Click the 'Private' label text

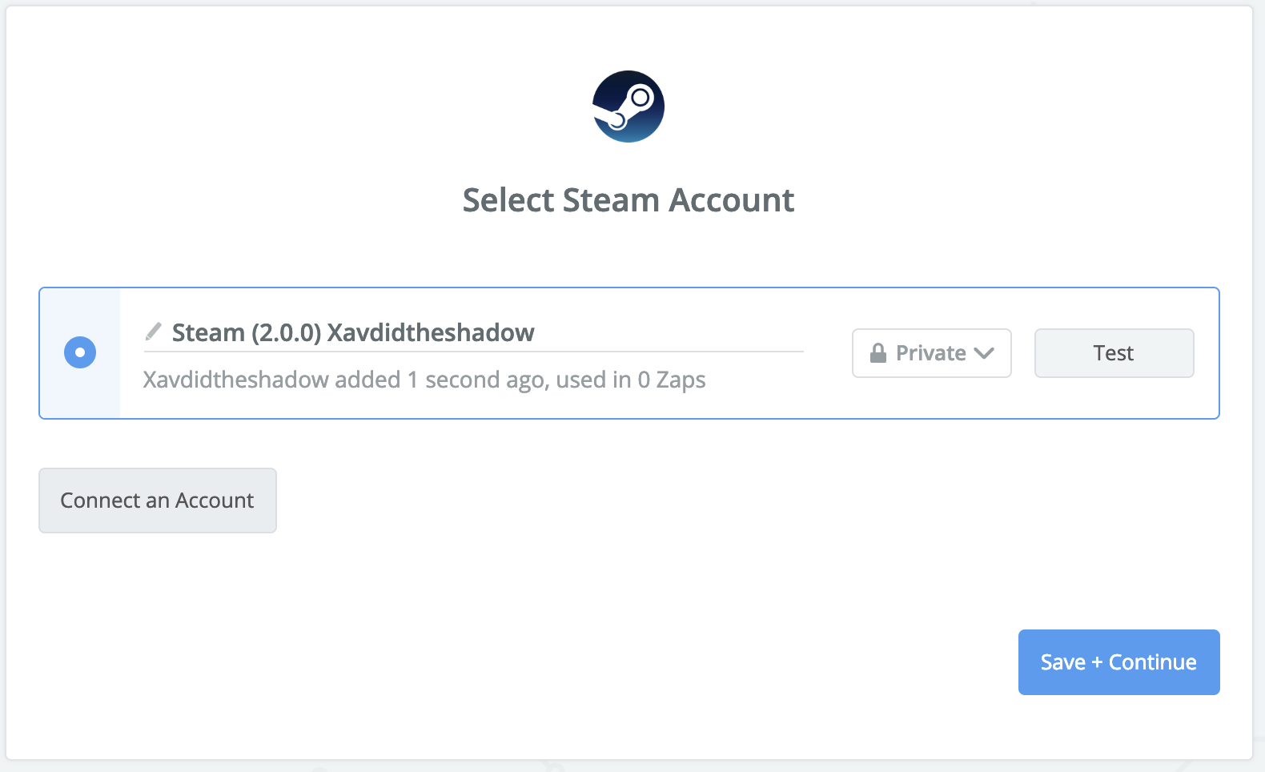[x=930, y=353]
